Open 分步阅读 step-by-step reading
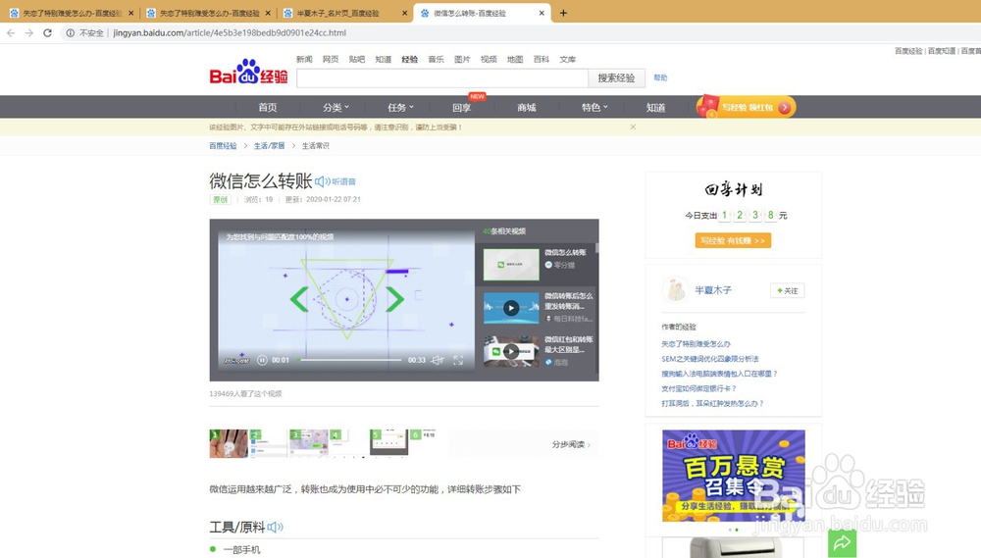This screenshot has height=558, width=981. point(571,444)
